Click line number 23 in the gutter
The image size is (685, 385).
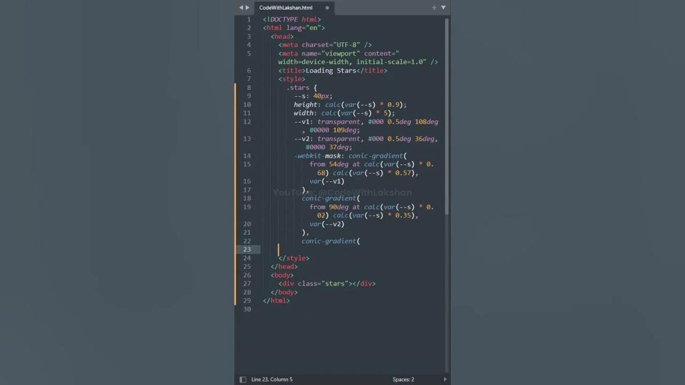click(247, 249)
